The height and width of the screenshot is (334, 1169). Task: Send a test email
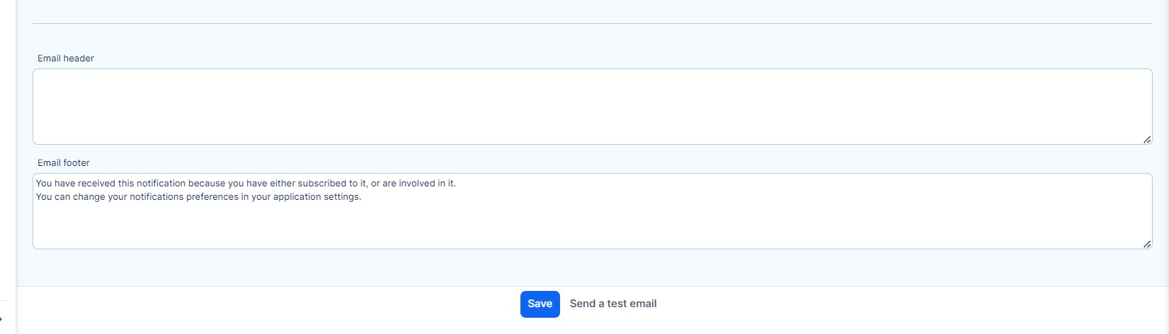click(x=613, y=304)
